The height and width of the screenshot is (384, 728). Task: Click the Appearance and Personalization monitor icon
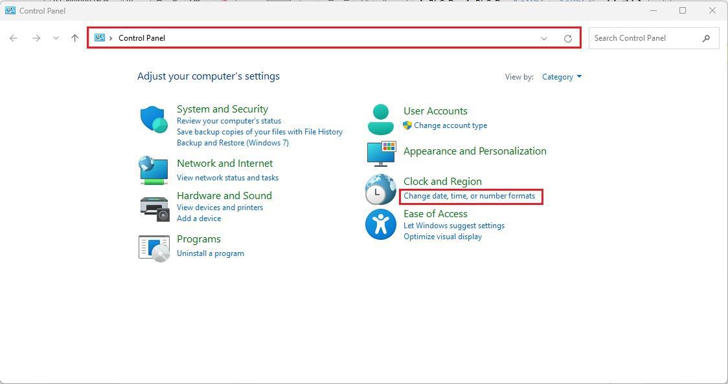click(381, 154)
